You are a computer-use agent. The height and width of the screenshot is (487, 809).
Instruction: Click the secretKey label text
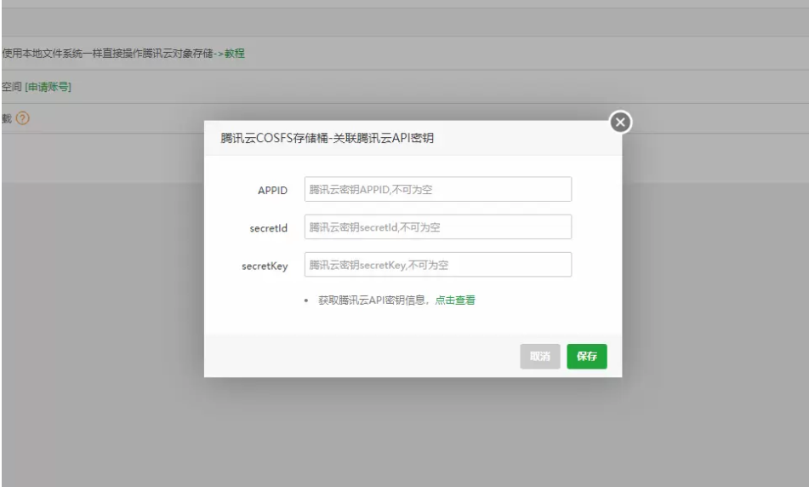265,266
